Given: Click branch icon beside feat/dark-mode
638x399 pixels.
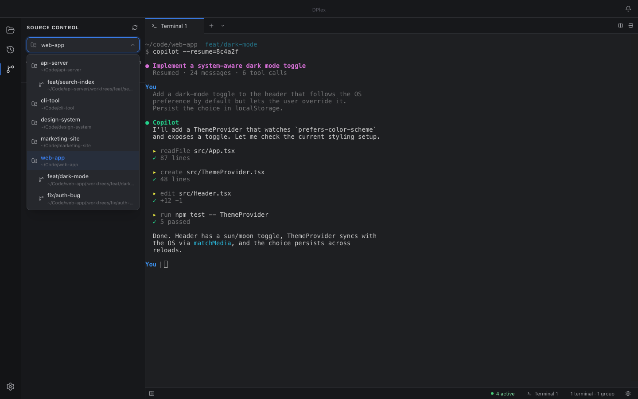Looking at the screenshot, I should pos(41,180).
